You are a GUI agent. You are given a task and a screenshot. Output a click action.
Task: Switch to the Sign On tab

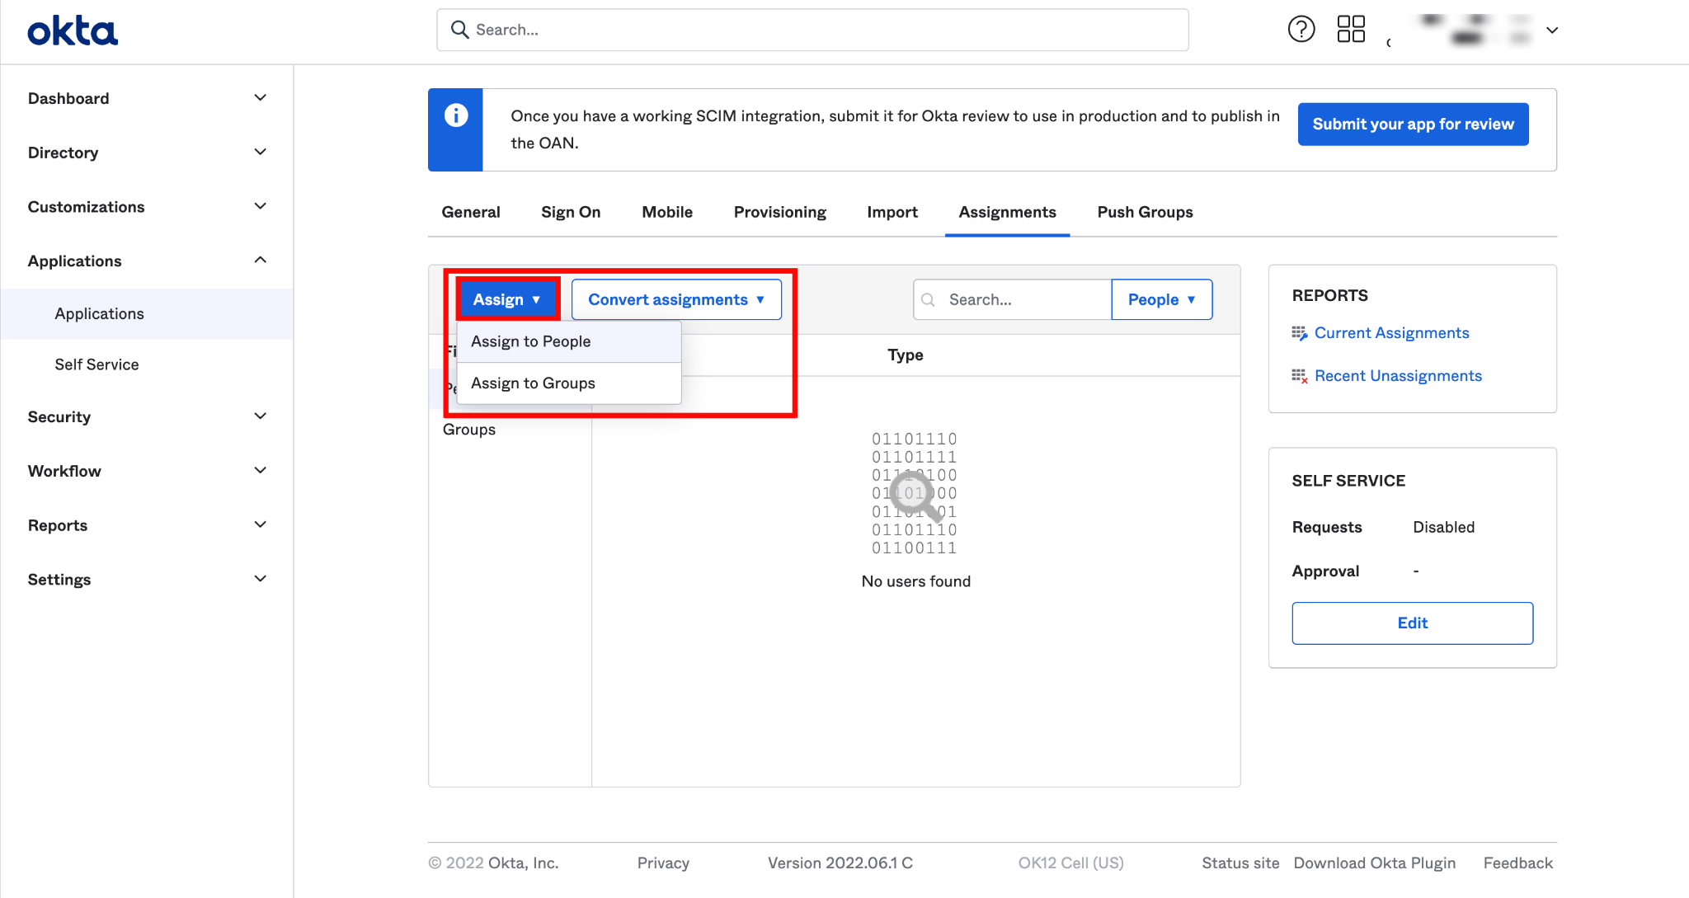(x=571, y=212)
